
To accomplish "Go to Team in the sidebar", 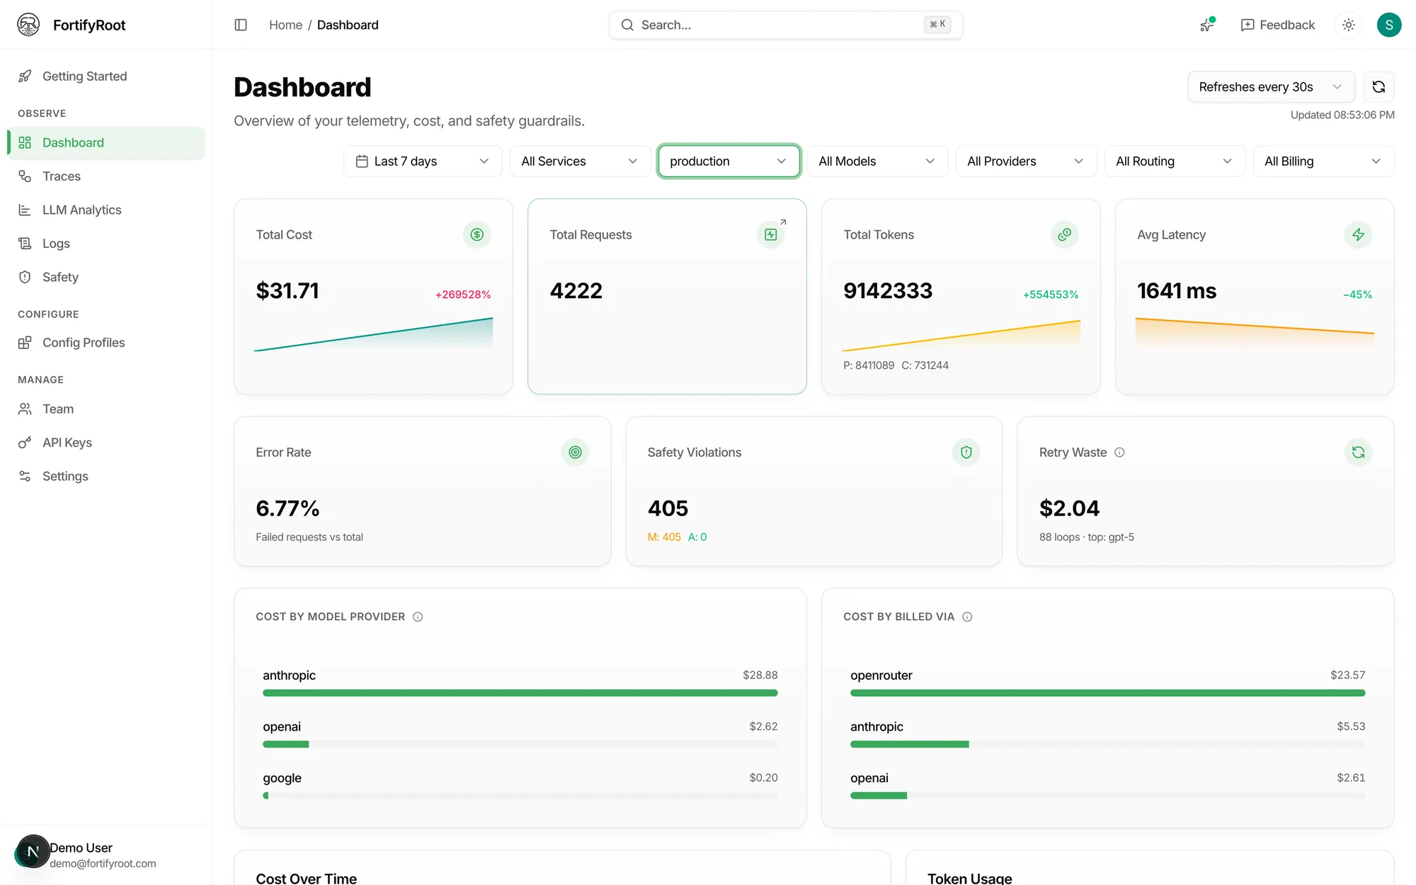I will pyautogui.click(x=106, y=409).
